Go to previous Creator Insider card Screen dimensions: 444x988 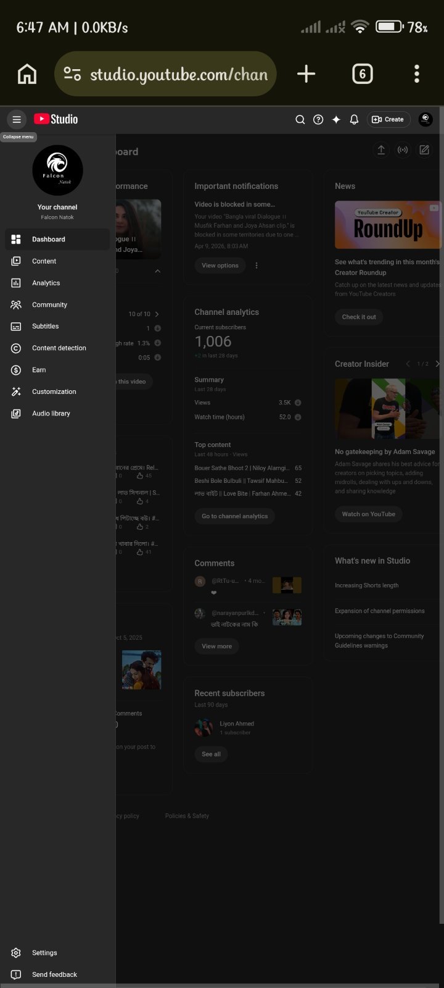(x=408, y=364)
